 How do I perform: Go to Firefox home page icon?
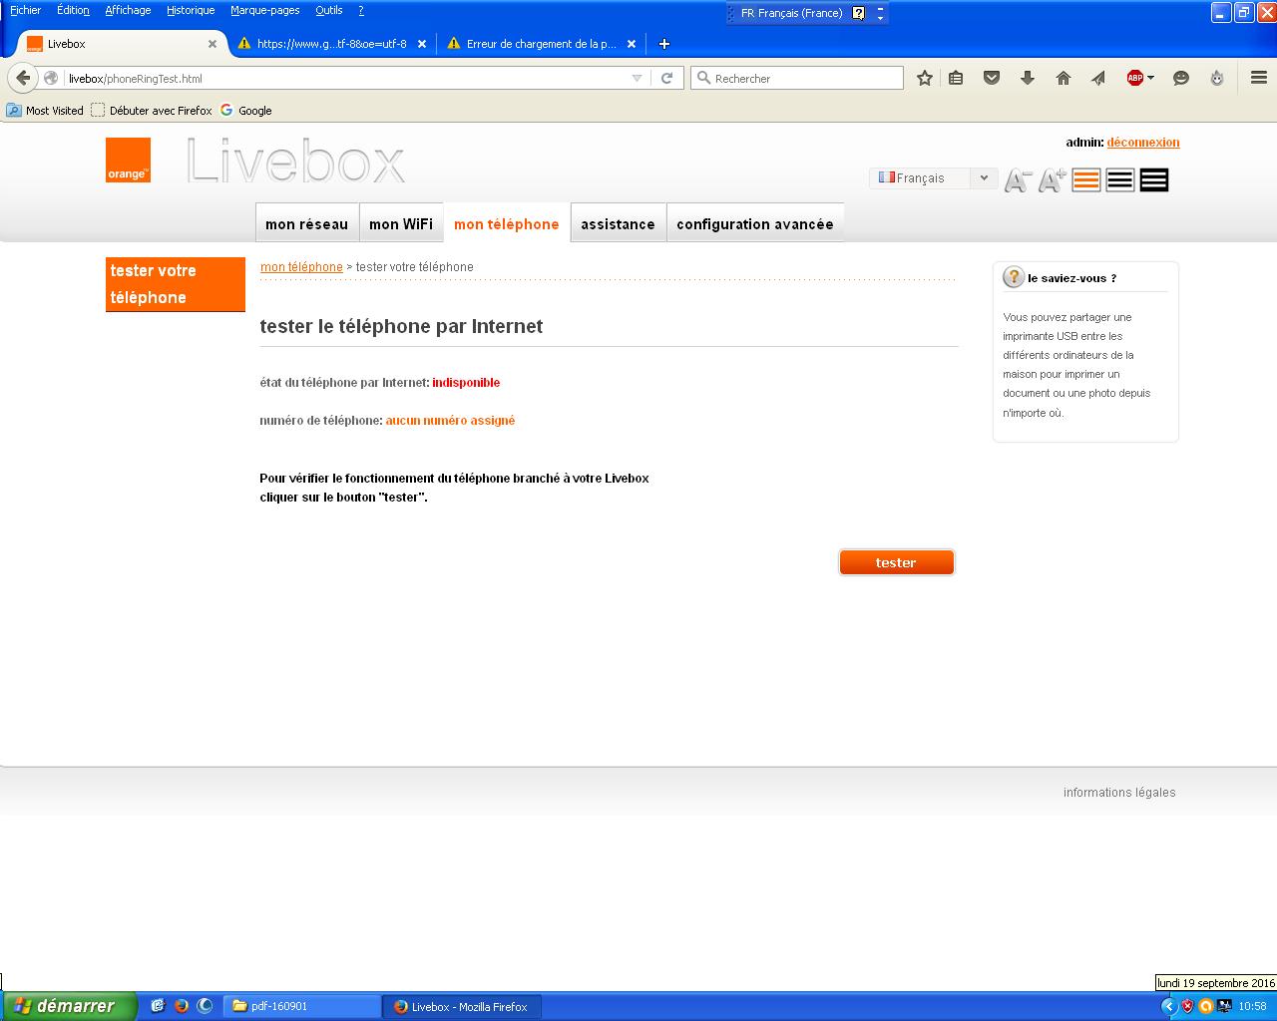coord(1064,78)
